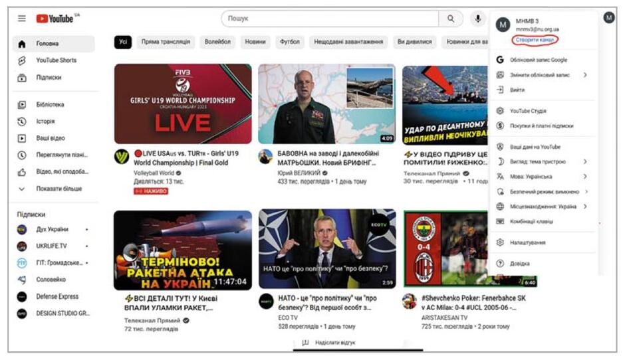Open ГІТ: Громадське channel subscription
The image size is (625, 356).
(x=54, y=263)
